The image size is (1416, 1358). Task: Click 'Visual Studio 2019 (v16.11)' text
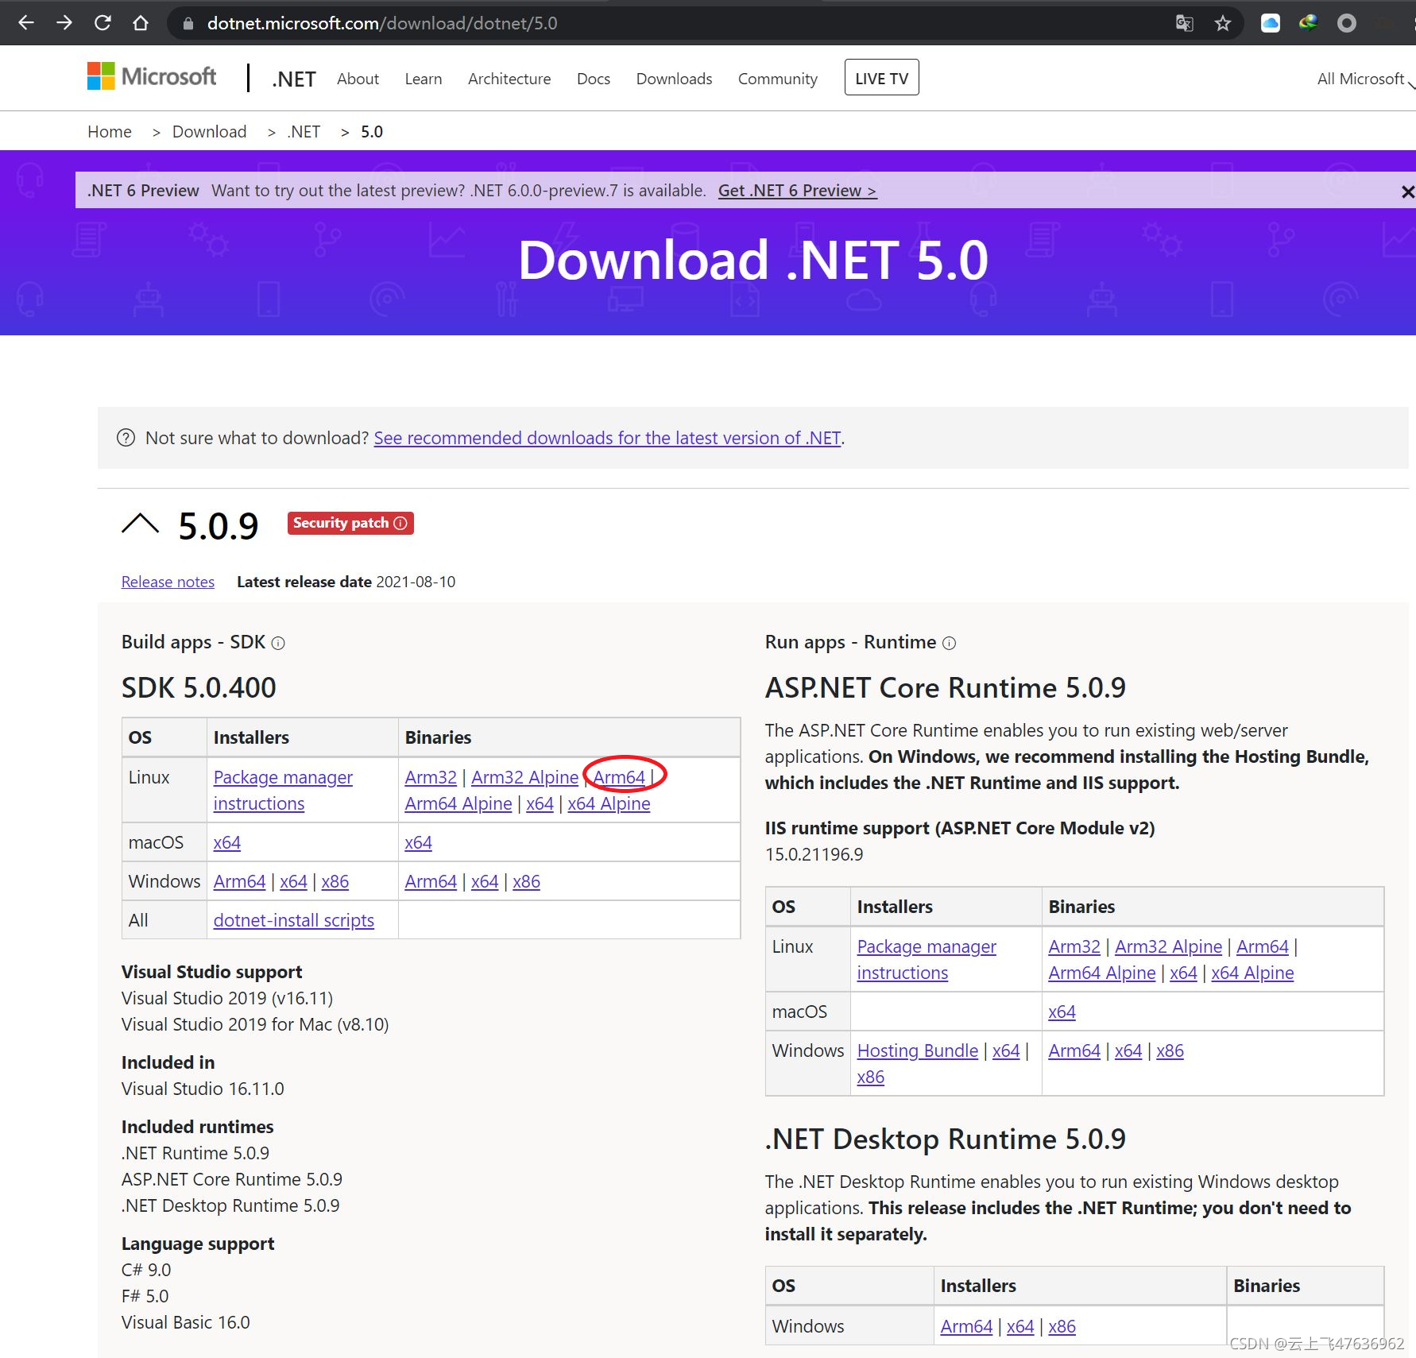coord(227,998)
